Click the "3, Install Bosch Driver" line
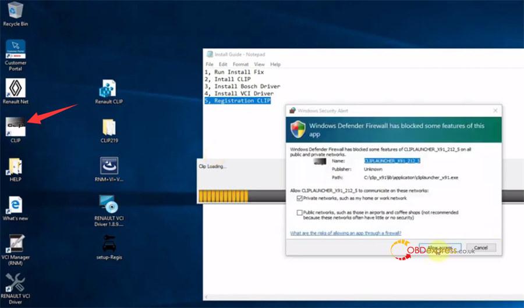This screenshot has width=524, height=308. click(x=242, y=86)
